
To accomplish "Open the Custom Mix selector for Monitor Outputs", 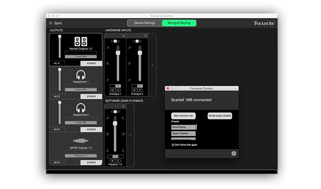I will tap(81, 56).
